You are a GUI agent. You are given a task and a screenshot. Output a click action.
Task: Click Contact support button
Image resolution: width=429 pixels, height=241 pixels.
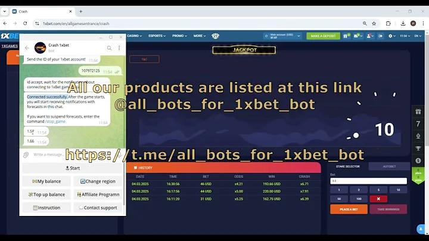click(98, 208)
